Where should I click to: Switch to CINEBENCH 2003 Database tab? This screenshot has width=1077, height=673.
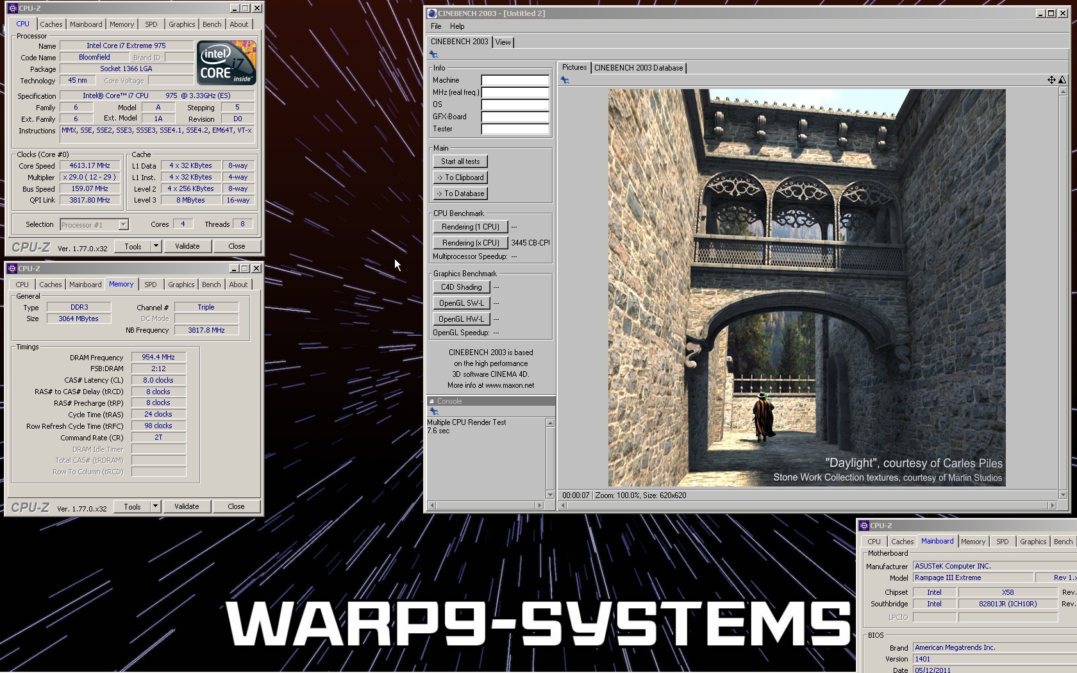[x=639, y=68]
